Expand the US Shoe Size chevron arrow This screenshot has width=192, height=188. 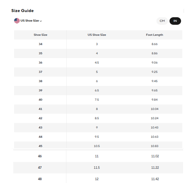[41, 21]
